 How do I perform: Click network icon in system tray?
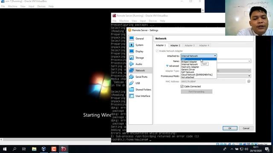pyautogui.click(x=241, y=149)
